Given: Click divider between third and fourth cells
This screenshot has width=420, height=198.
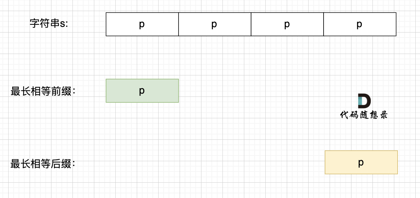Looking at the screenshot, I should [324, 24].
